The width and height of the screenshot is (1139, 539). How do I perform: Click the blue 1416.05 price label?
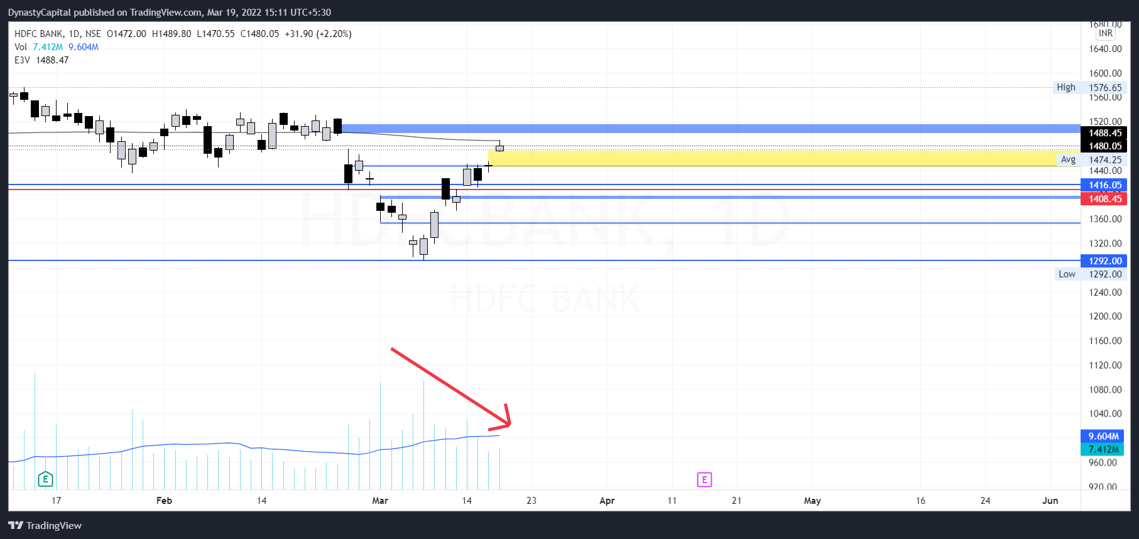click(x=1104, y=185)
